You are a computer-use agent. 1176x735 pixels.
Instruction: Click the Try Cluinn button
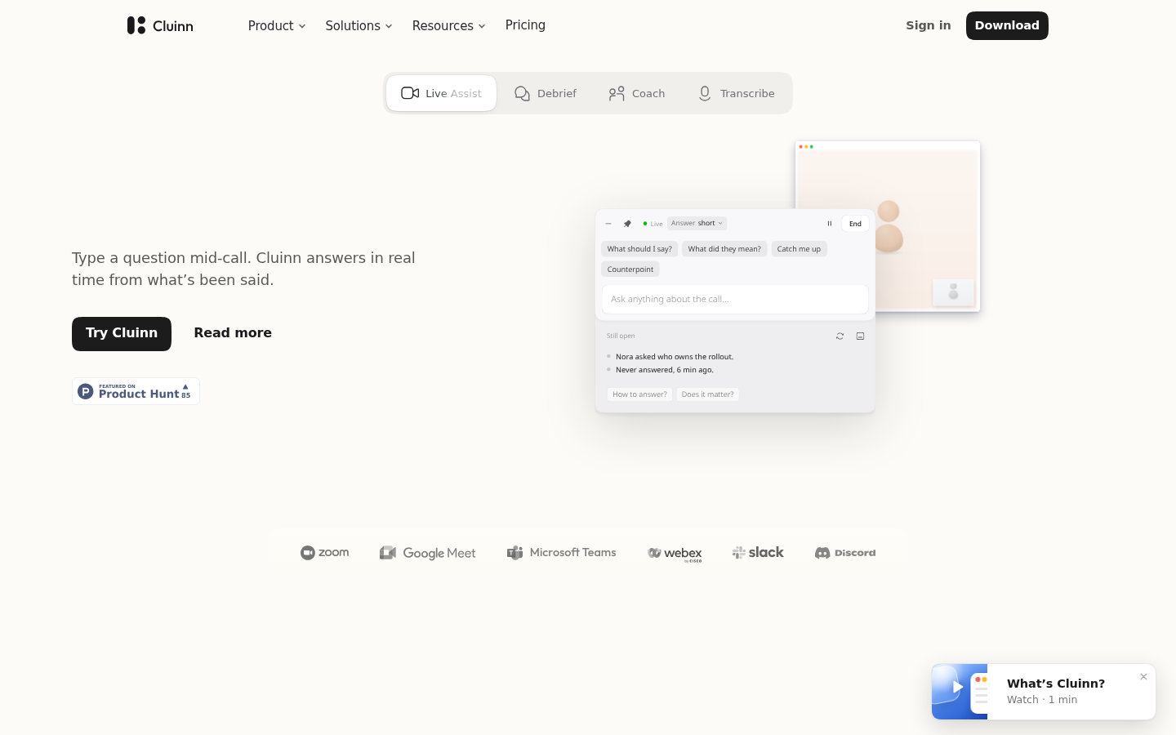tap(122, 333)
